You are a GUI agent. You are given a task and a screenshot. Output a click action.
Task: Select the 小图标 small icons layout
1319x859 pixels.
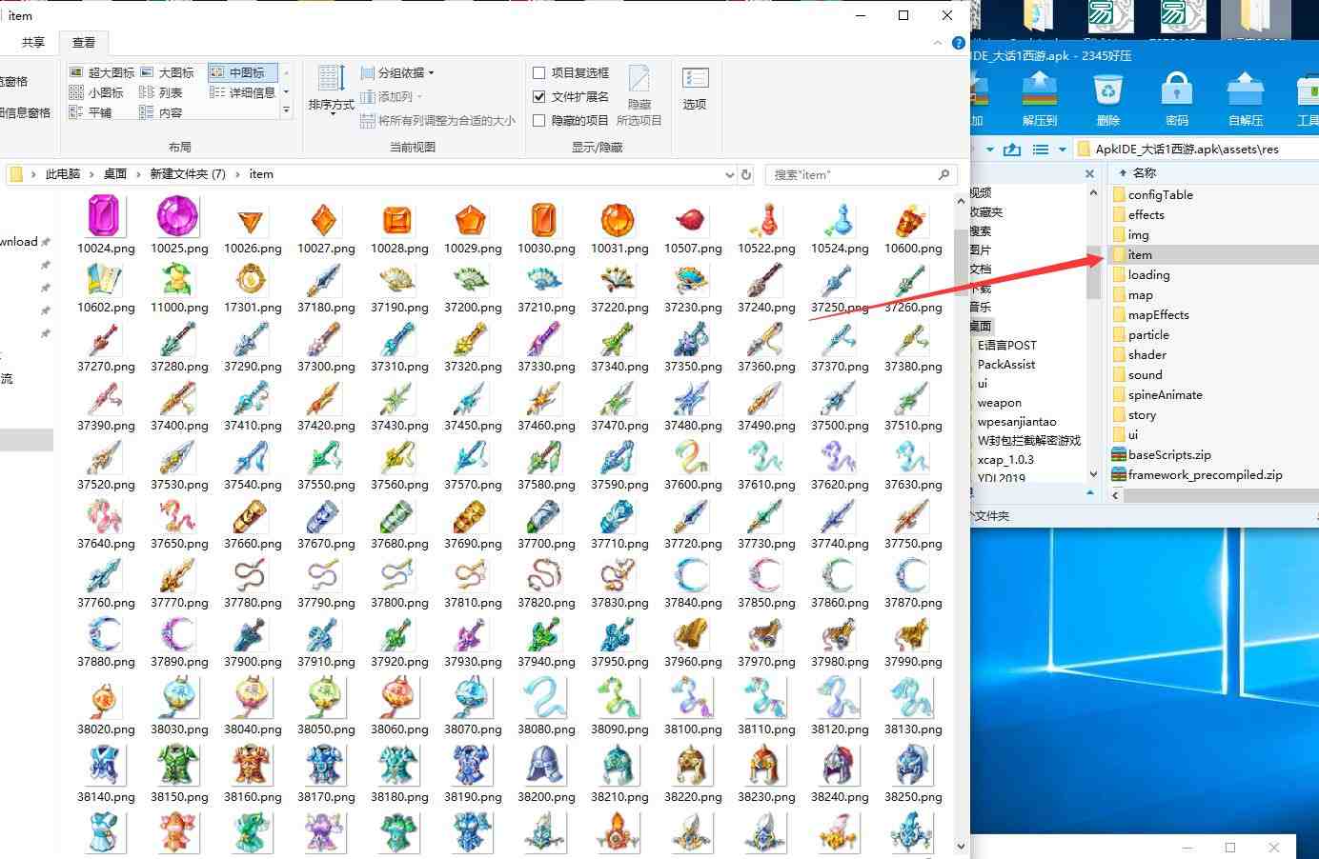coord(96,92)
